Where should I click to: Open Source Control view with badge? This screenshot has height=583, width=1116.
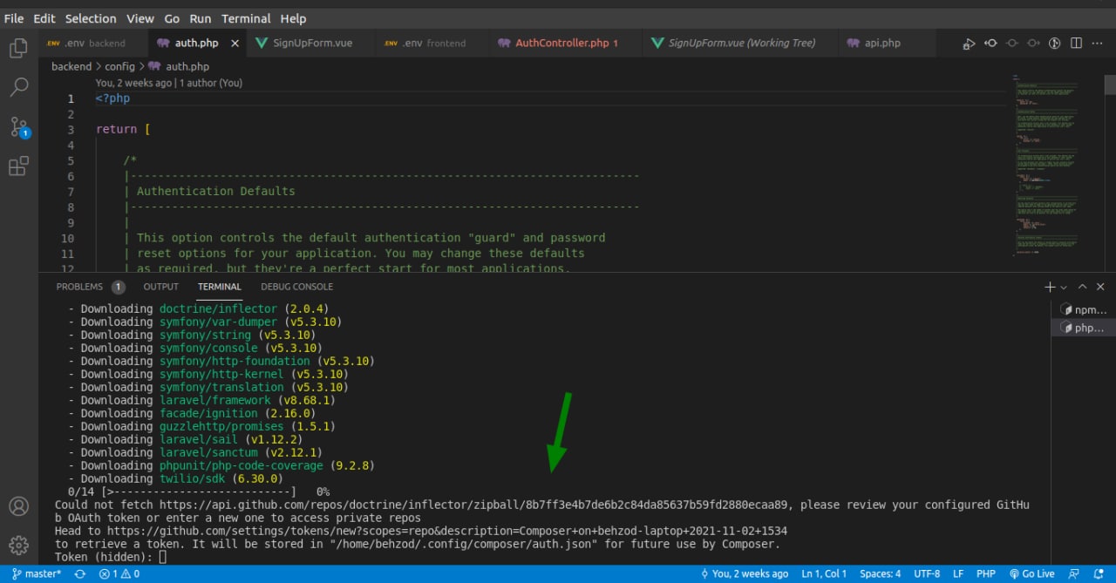click(18, 127)
